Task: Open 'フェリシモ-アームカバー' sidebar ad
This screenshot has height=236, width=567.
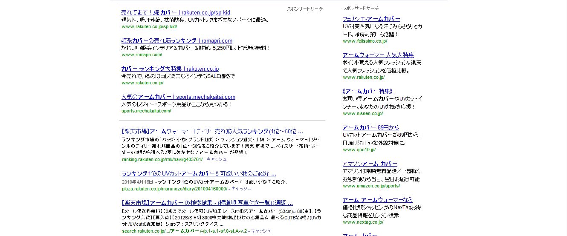Action: (371, 19)
